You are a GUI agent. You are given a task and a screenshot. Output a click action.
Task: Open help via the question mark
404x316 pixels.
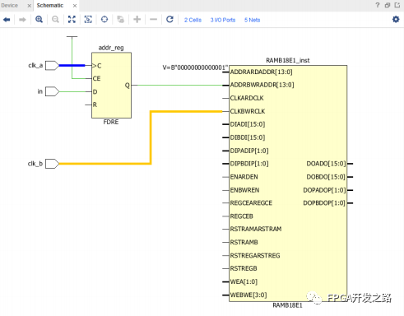(378, 5)
